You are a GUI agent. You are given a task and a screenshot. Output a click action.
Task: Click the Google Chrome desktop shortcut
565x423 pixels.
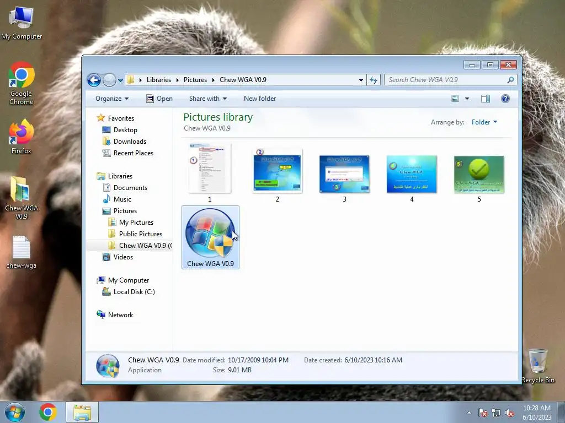[22, 84]
